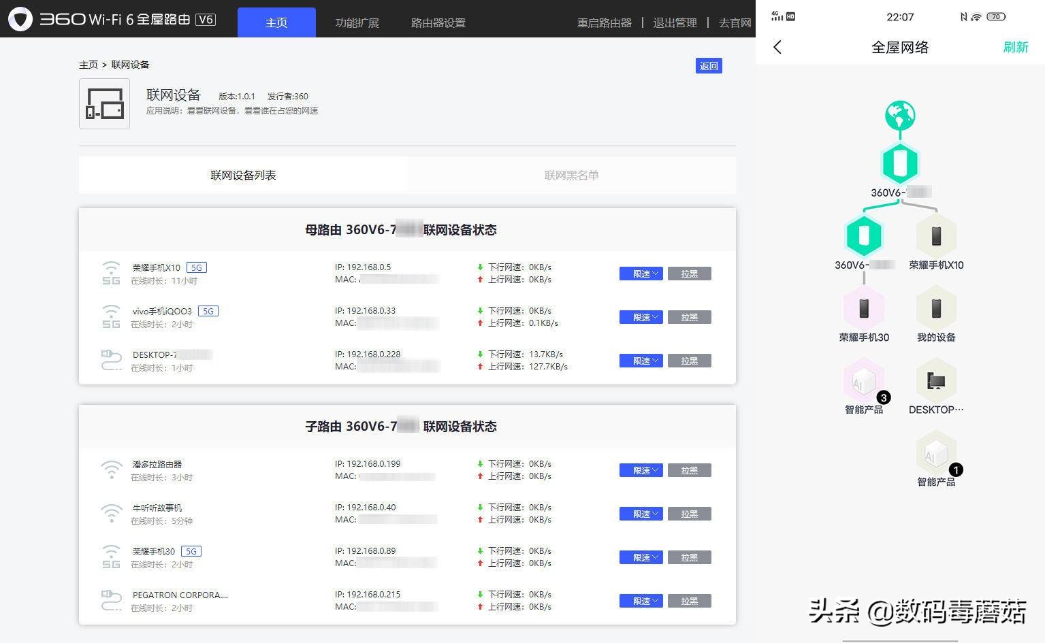Click the DESKTOP computer icon in topology
Image resolution: width=1045 pixels, height=643 pixels.
pyautogui.click(x=936, y=382)
